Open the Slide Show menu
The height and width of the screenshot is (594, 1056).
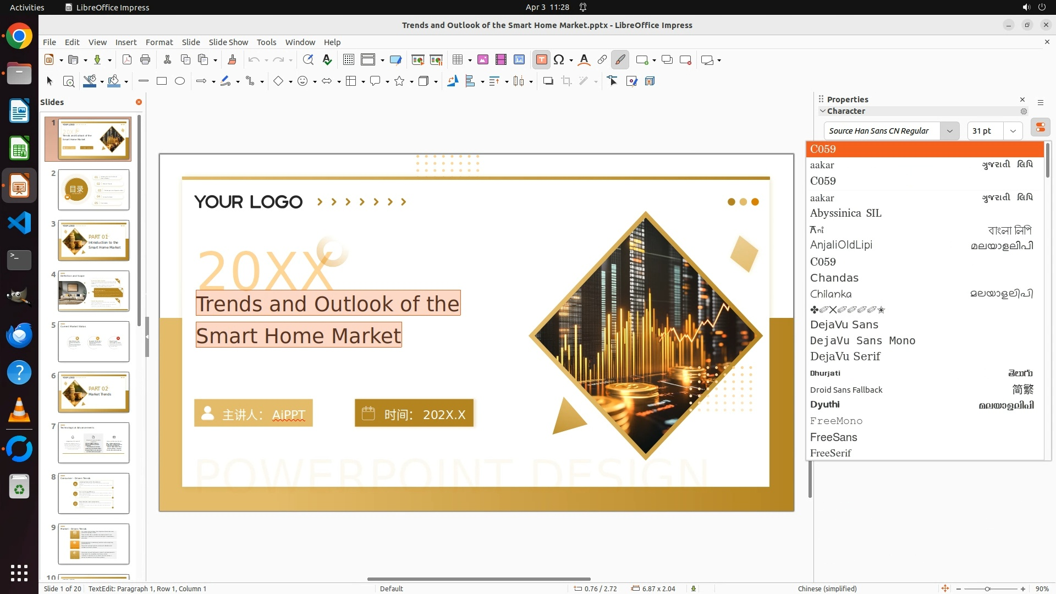(228, 42)
